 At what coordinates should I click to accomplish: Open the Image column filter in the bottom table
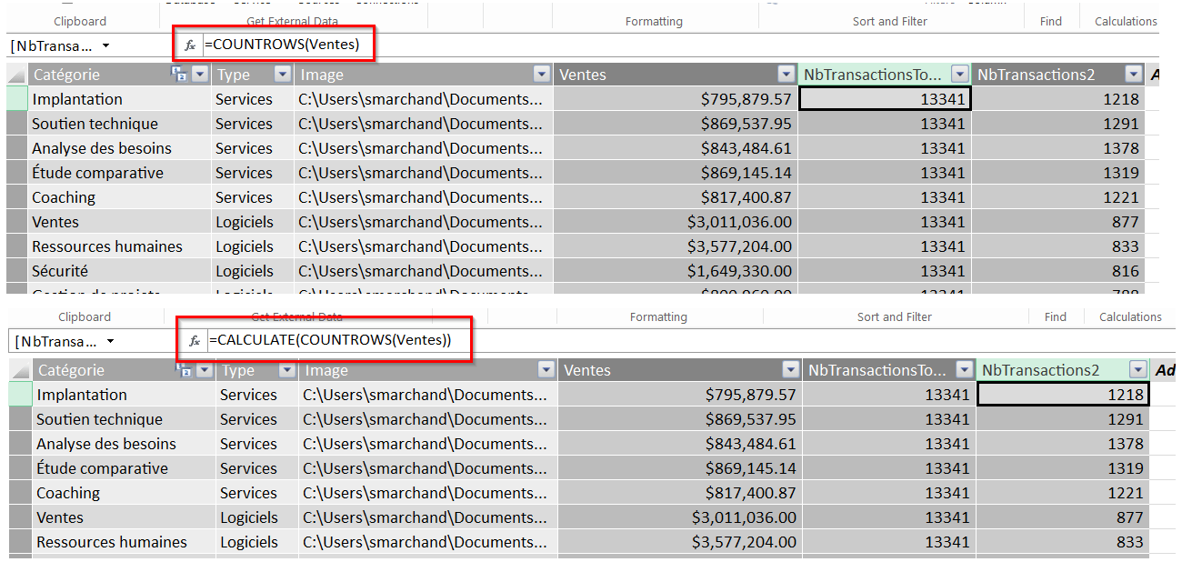click(x=546, y=370)
